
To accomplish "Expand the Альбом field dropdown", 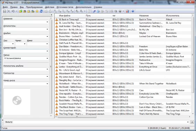I will click(47, 36).
